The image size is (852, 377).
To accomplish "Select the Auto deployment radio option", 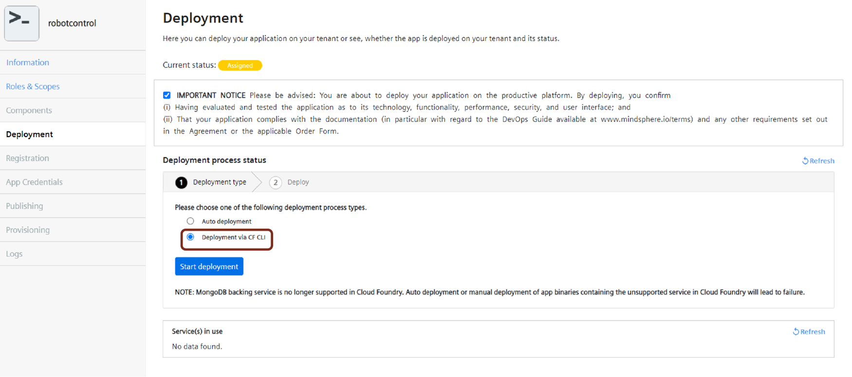I will (190, 221).
